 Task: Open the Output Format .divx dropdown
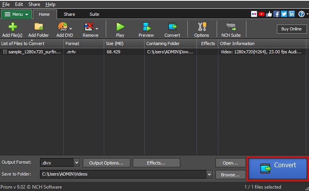coord(60,163)
